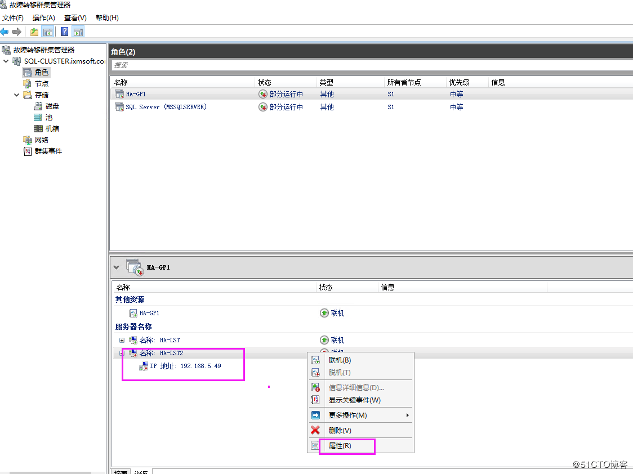
Task: Click 联机(B) in the context menu
Action: [x=341, y=360]
